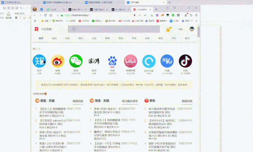The width and height of the screenshot is (253, 152).
Task: Click the browser forward arrow
Action: (x=40, y=15)
